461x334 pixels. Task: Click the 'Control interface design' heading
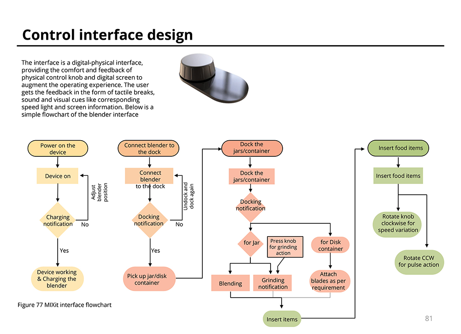107,35
